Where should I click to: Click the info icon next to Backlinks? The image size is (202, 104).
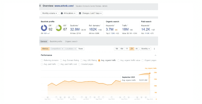point(78,25)
